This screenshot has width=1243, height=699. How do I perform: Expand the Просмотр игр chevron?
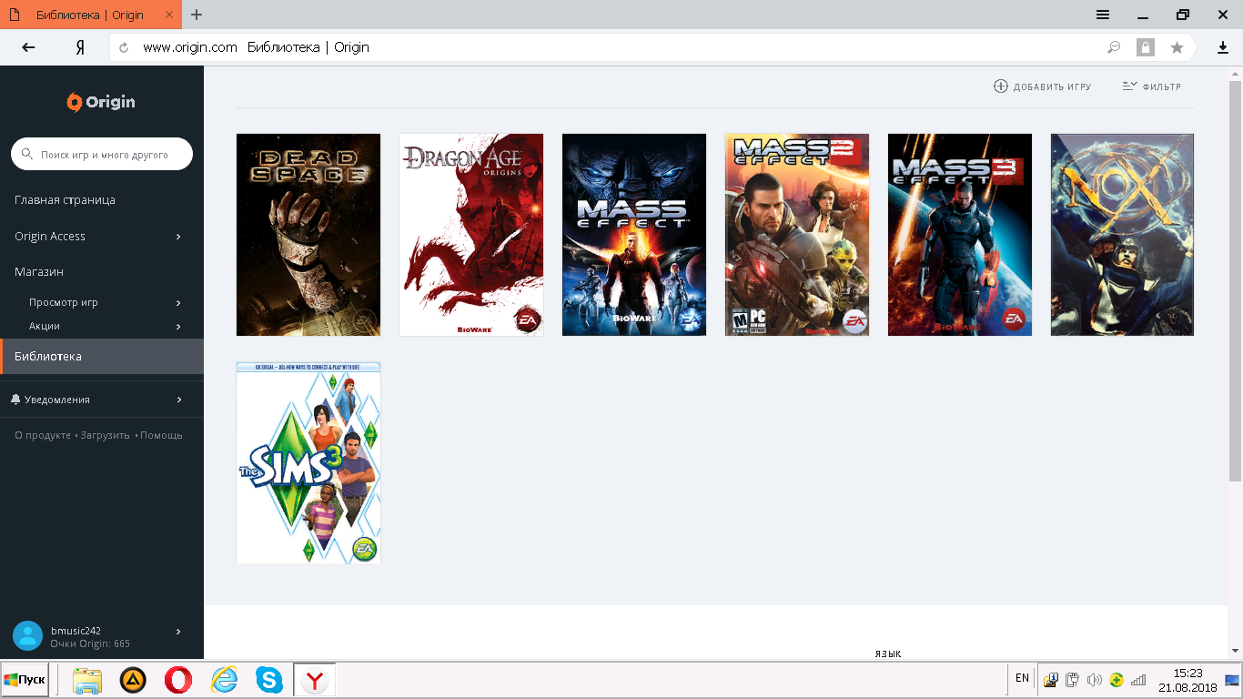[178, 303]
